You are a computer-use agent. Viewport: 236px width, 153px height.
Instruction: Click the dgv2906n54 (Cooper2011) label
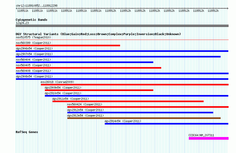34,48
